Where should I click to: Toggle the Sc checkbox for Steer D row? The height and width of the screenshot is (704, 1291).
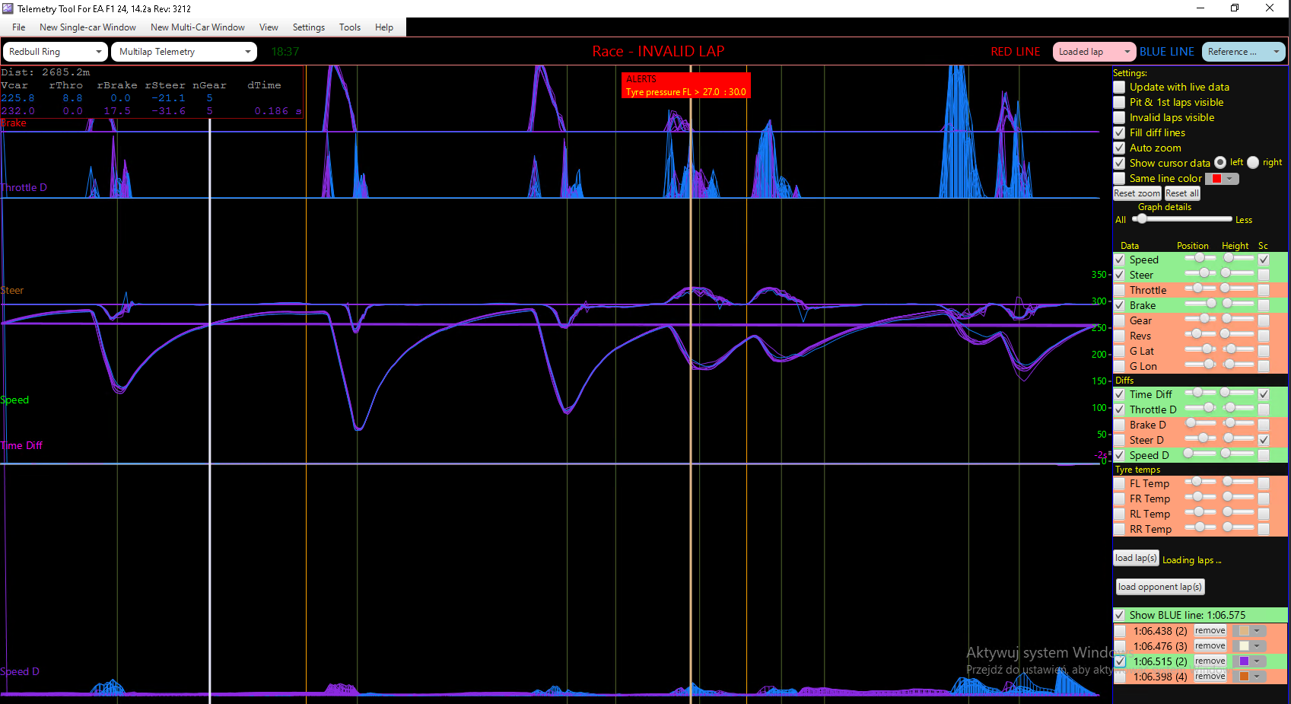tap(1264, 440)
